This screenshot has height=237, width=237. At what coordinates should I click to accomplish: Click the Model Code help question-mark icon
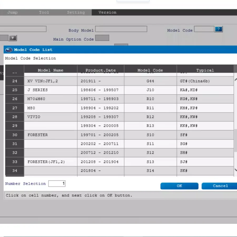pos(219,29)
